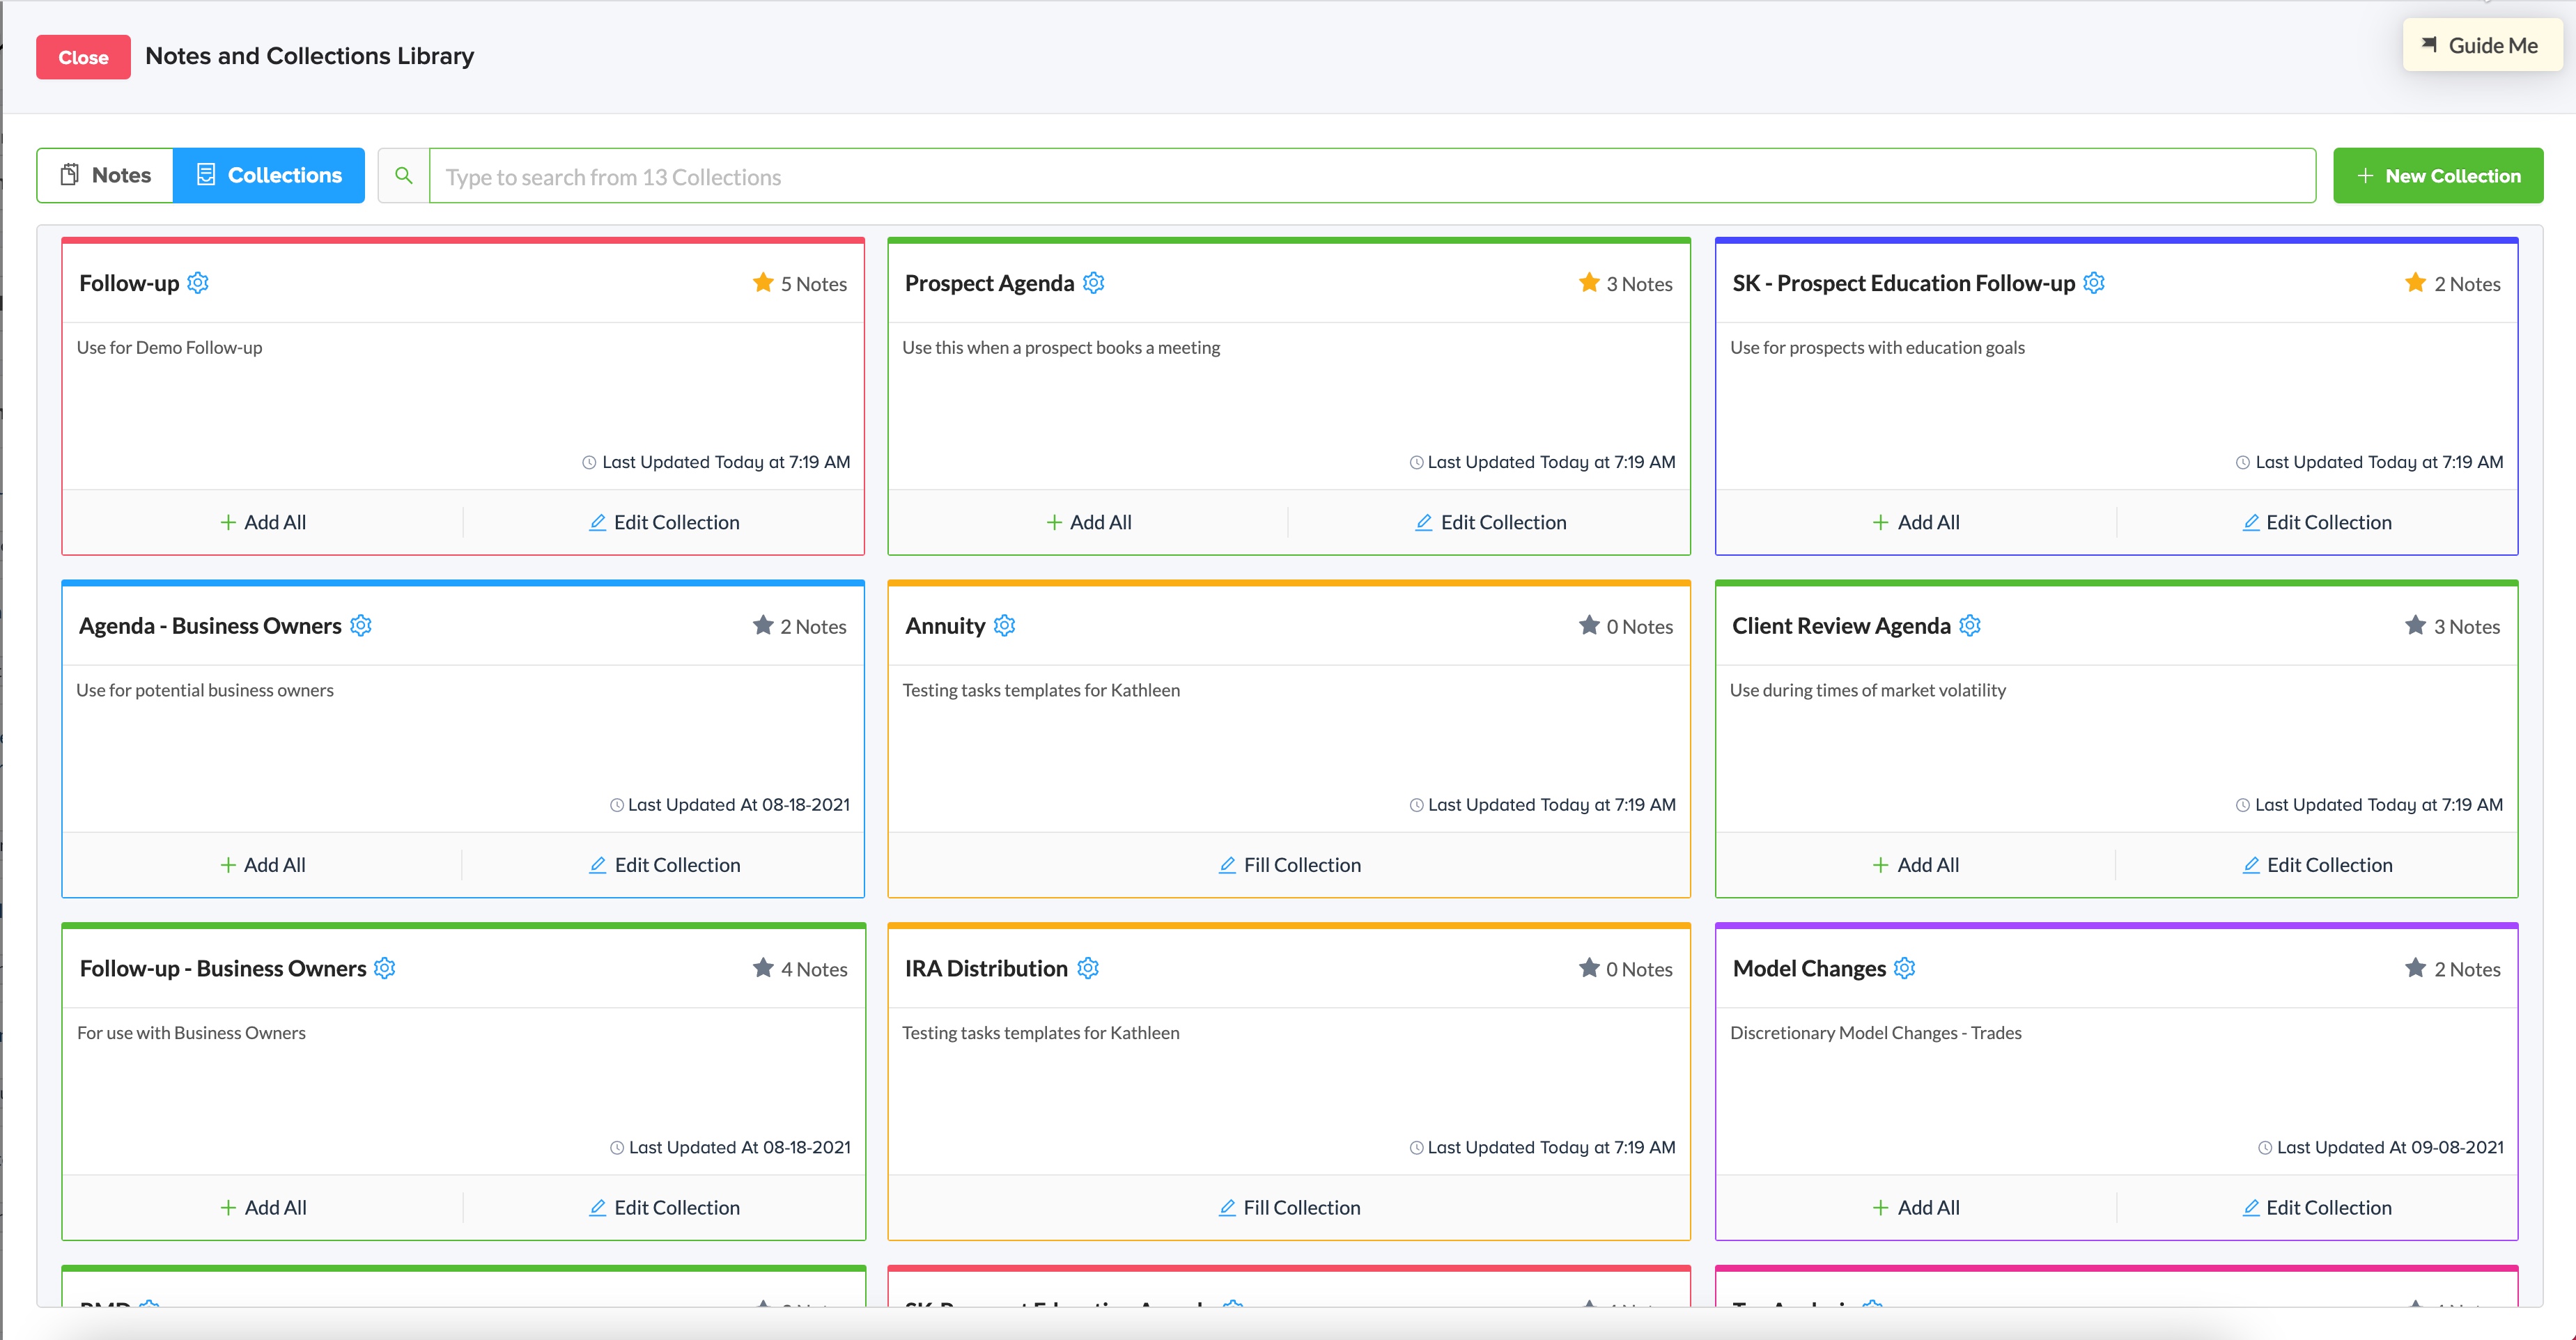Add All notes from Prospect Agenda
This screenshot has height=1340, width=2576.
coord(1089,522)
